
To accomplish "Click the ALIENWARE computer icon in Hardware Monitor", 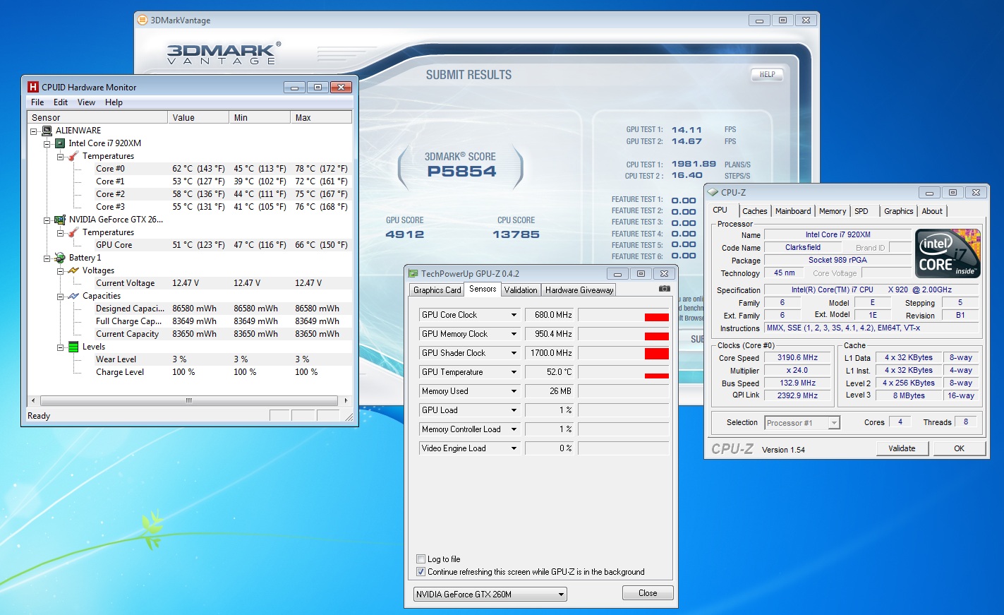I will pos(47,131).
